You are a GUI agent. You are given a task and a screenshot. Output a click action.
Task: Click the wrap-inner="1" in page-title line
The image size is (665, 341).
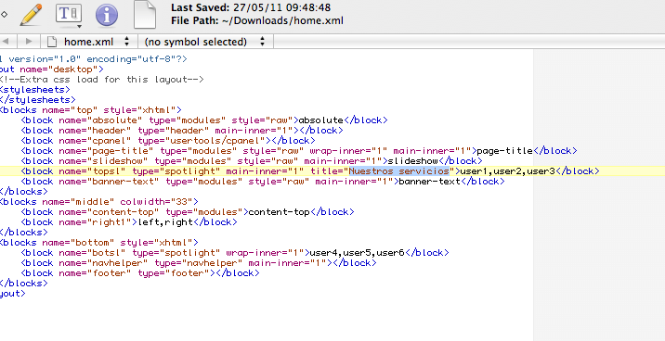tap(348, 151)
